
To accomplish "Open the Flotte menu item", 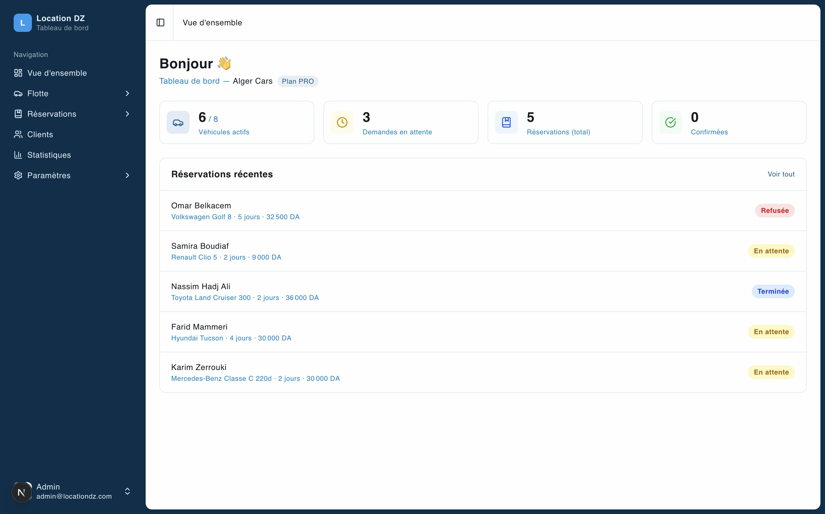I will click(73, 93).
